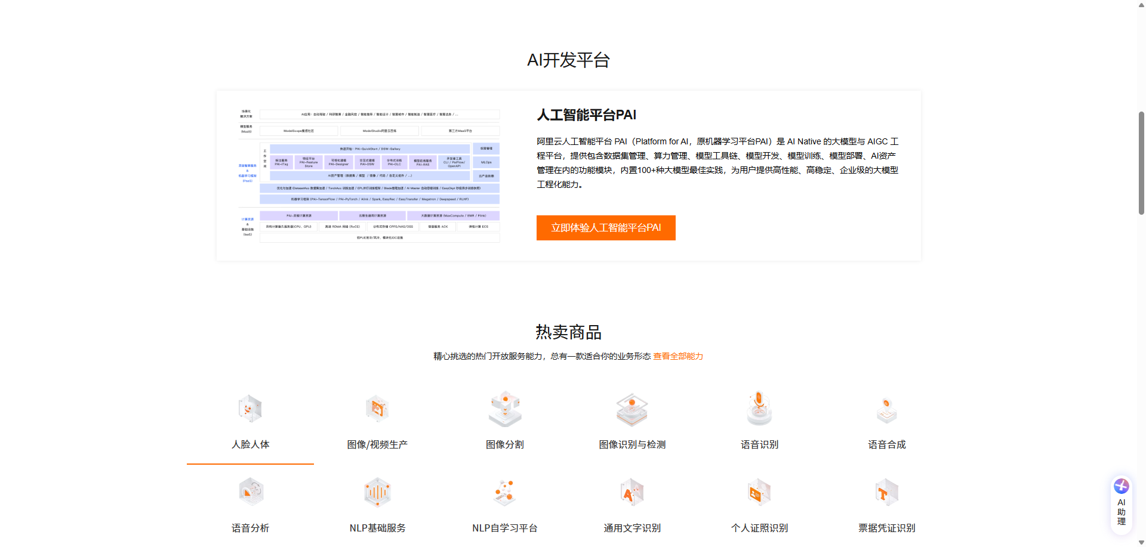The width and height of the screenshot is (1146, 547).
Task: Select the 语音分析 tab label
Action: [251, 528]
